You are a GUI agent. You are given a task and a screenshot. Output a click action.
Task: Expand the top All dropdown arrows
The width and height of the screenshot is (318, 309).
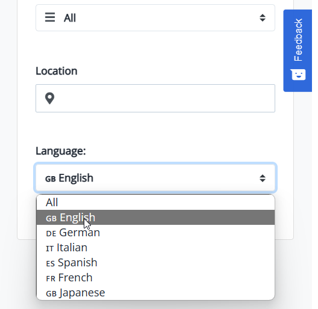click(x=263, y=18)
